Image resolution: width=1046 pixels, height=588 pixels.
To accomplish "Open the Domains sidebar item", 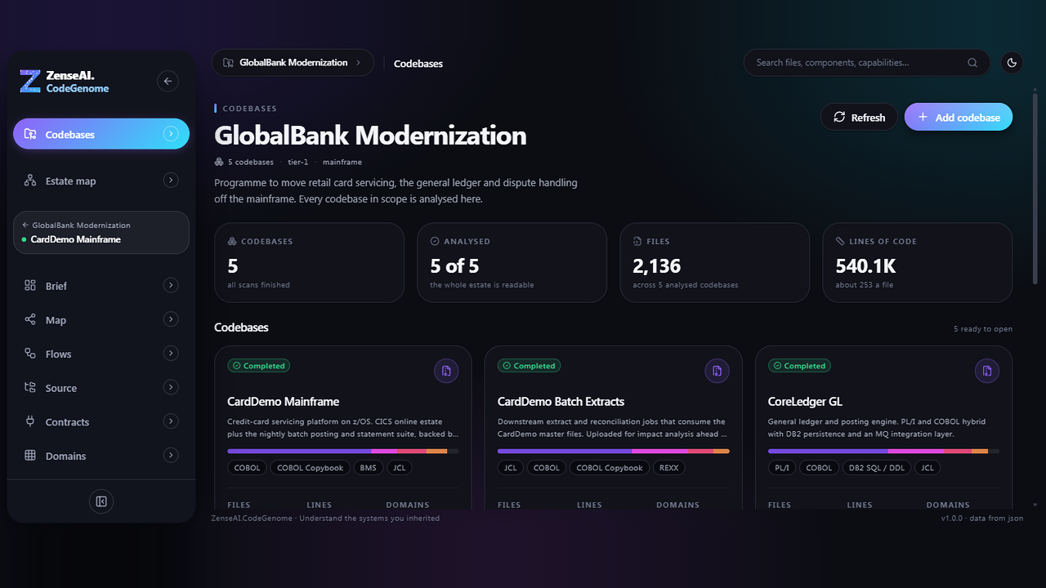I will pyautogui.click(x=101, y=456).
